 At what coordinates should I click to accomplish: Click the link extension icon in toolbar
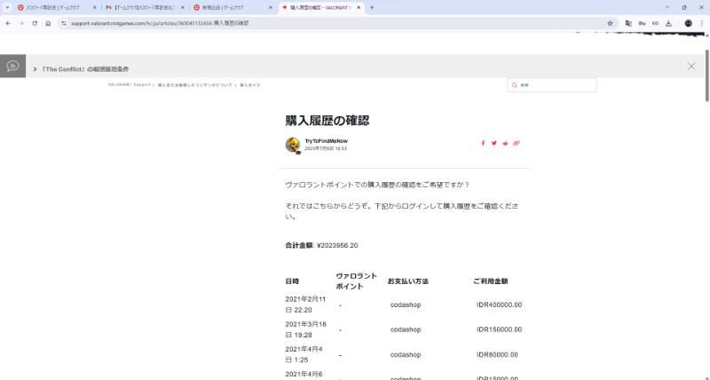pos(655,23)
